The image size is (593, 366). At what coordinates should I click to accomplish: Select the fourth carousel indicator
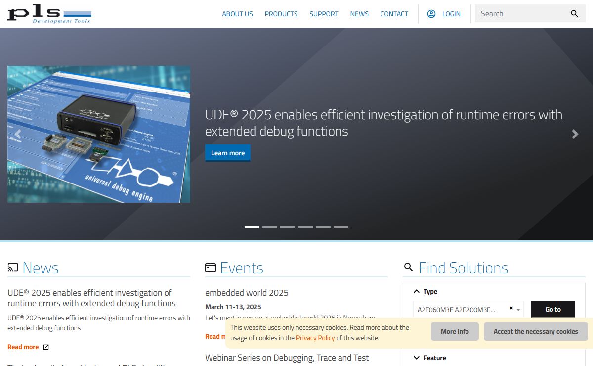(x=305, y=227)
